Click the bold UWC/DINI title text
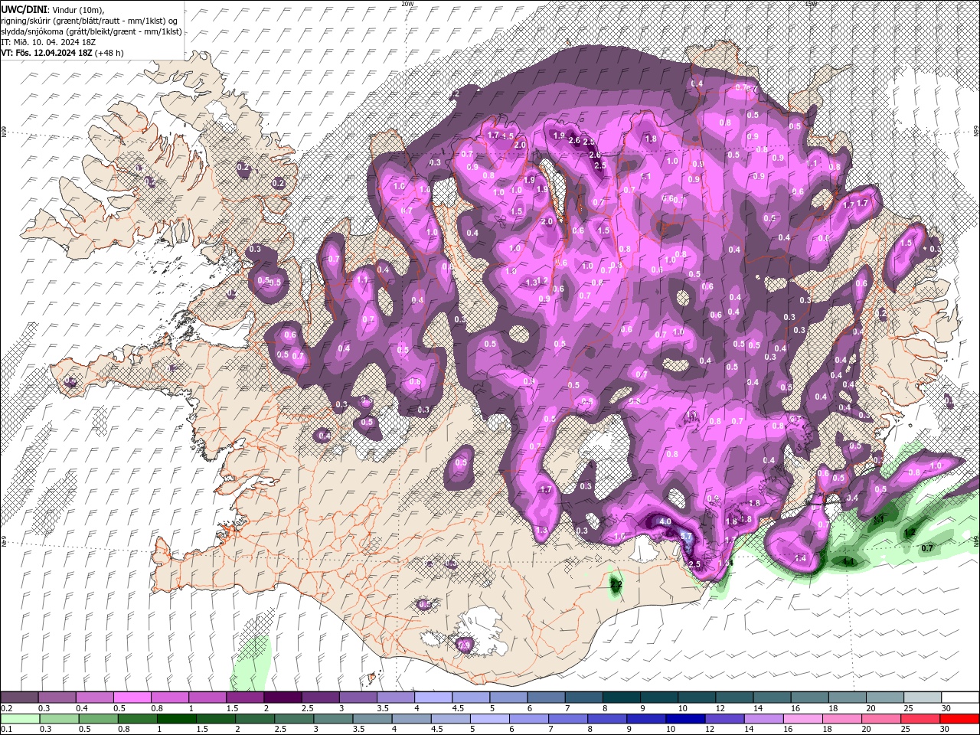980x735 pixels. 24,9
